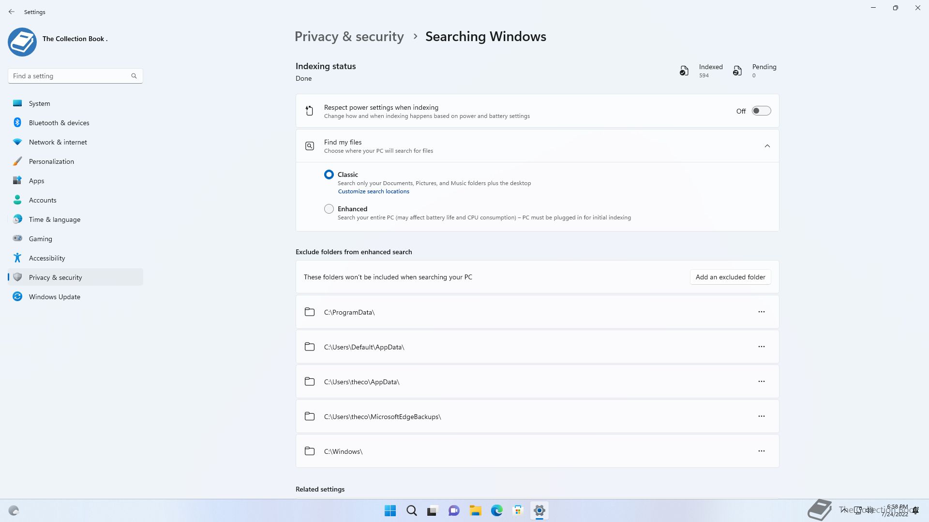The height and width of the screenshot is (522, 929).
Task: Minimize the Settings window
Action: pyautogui.click(x=873, y=8)
